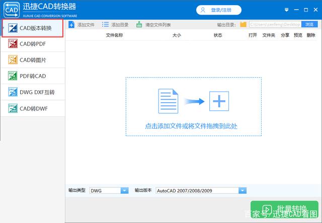322x223 pixels.
Task: Click the 删除 column header
Action: [x=311, y=35]
